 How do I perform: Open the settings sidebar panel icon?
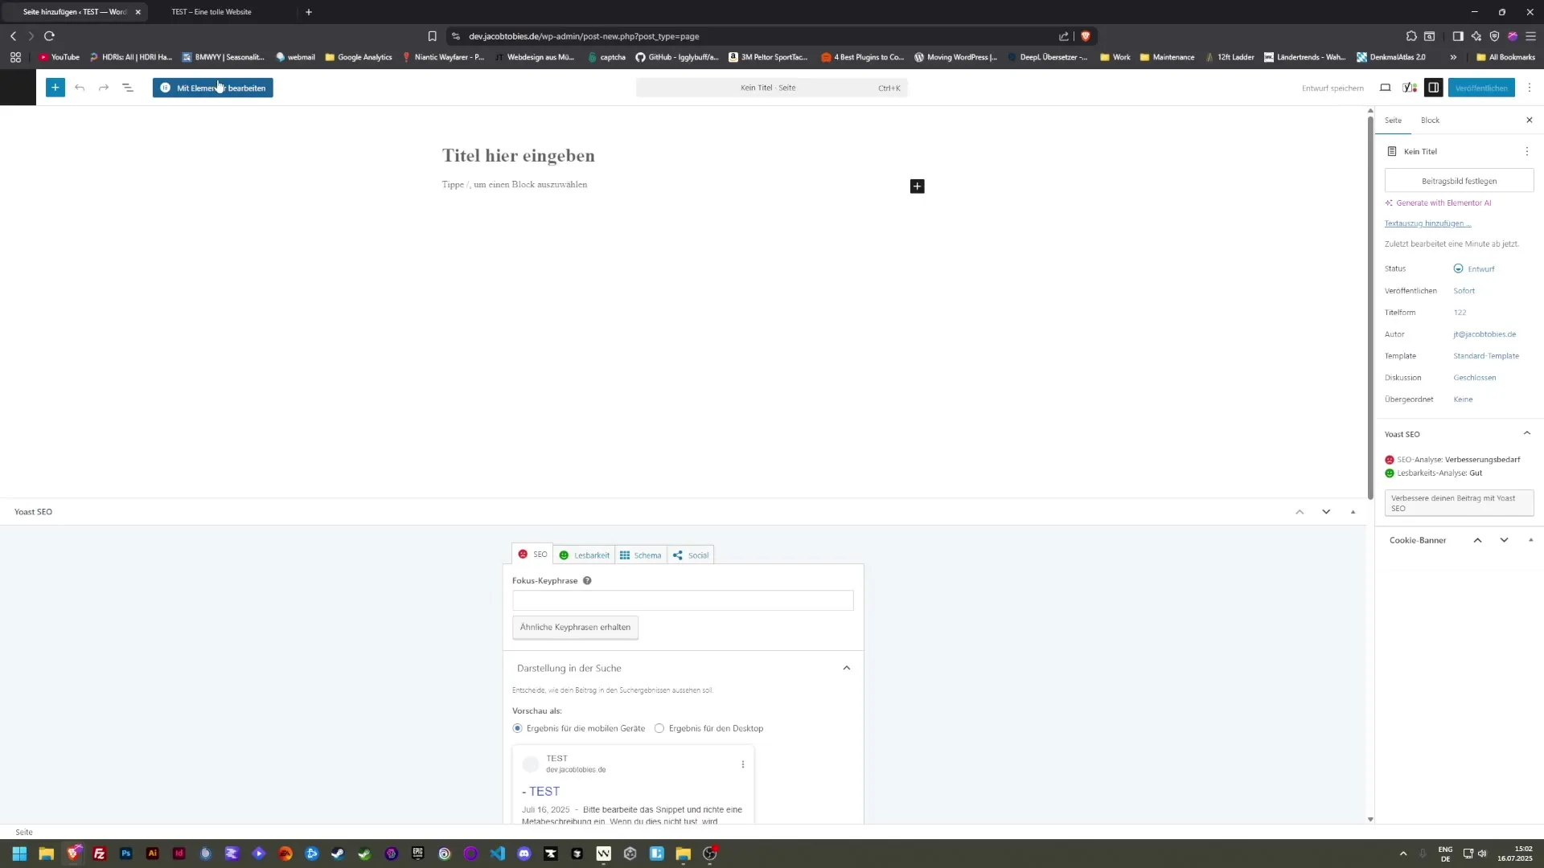1434,88
